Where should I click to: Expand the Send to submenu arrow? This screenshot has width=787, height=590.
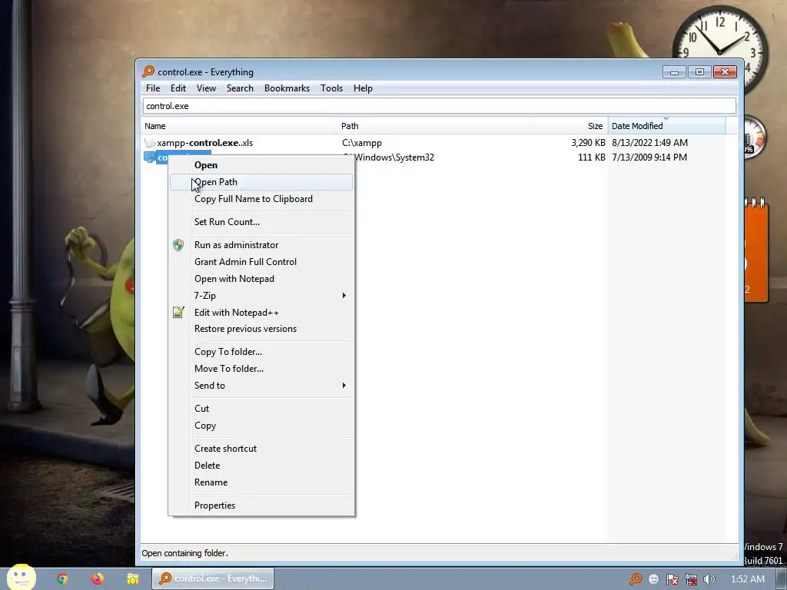[344, 386]
